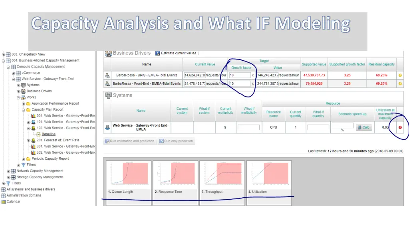Image resolution: width=409 pixels, height=230 pixels.
Task: Click the model icon of item 102
Action: tap(34, 128)
